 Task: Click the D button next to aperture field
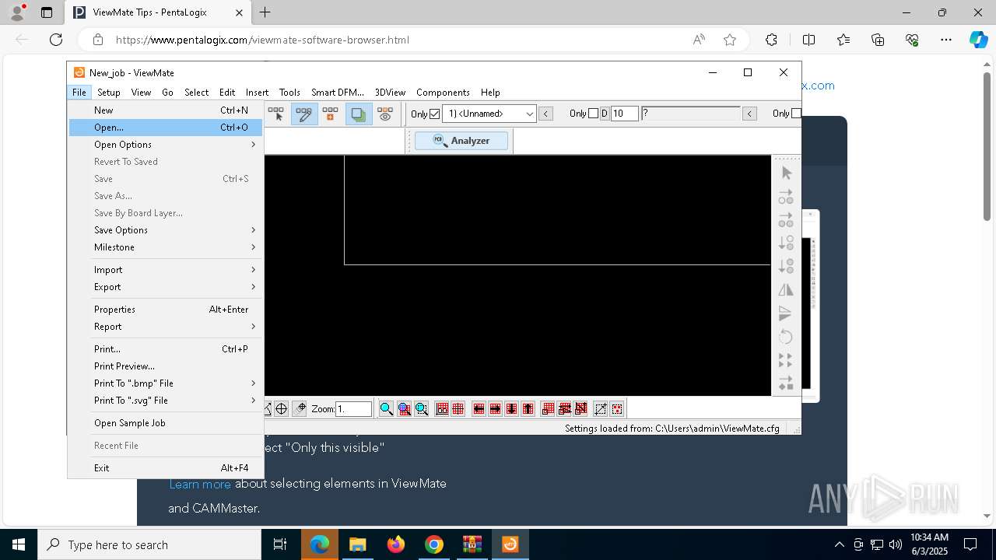click(x=604, y=114)
